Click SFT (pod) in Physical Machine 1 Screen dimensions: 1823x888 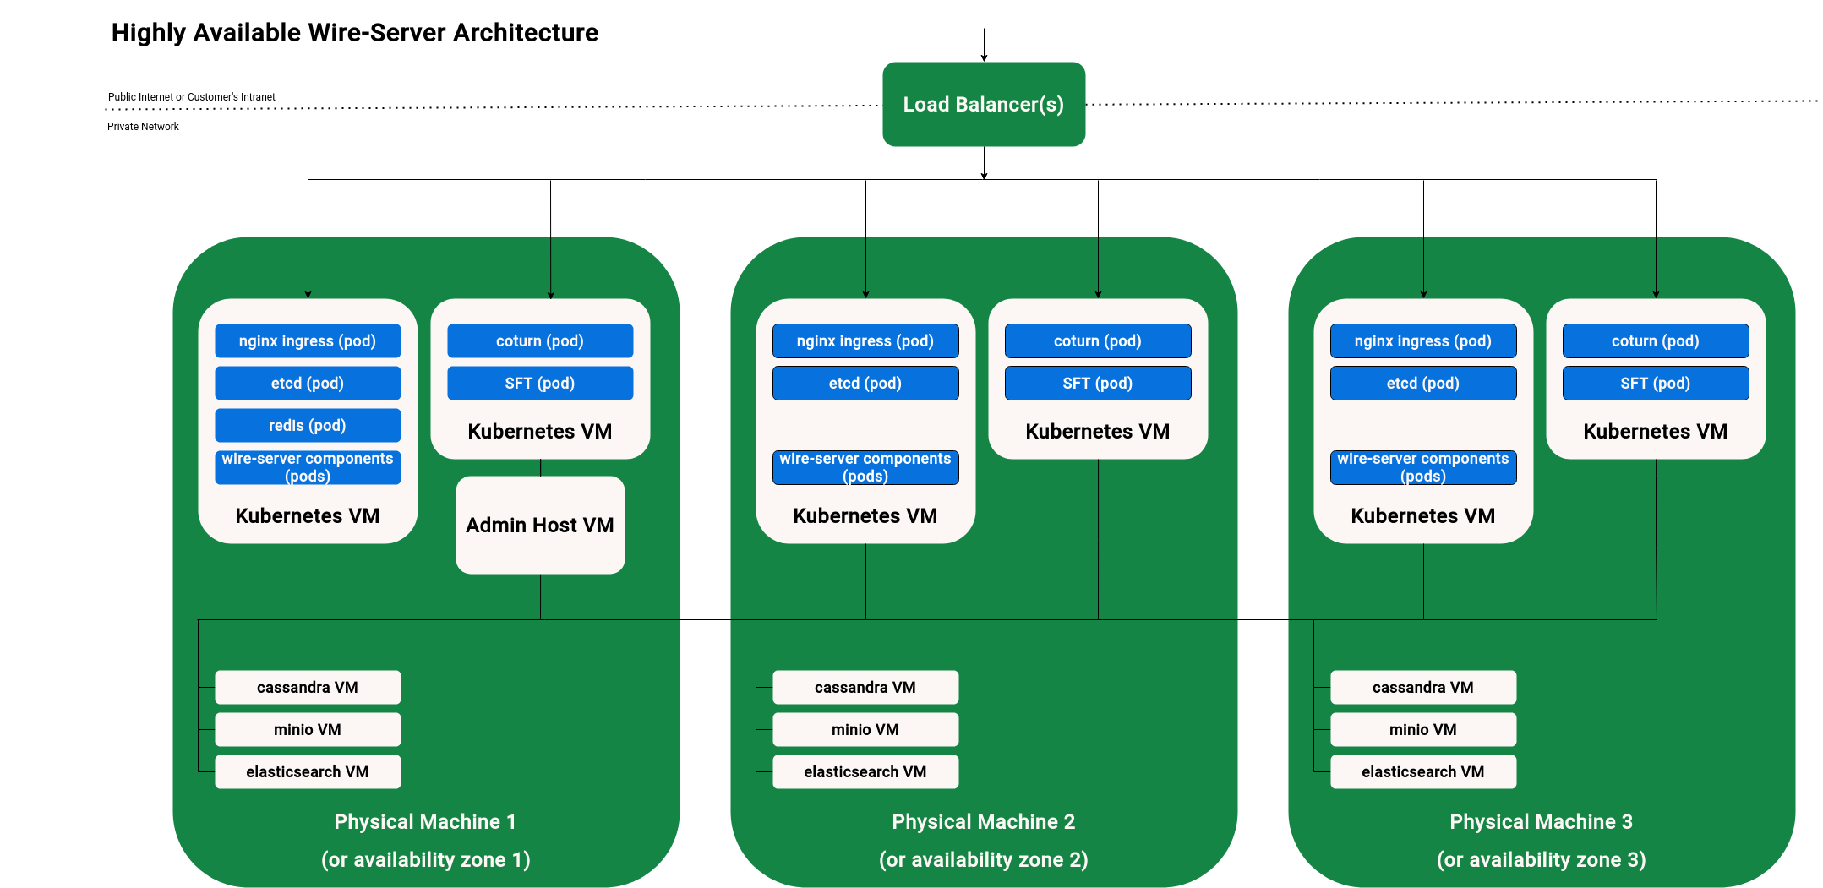pos(540,383)
